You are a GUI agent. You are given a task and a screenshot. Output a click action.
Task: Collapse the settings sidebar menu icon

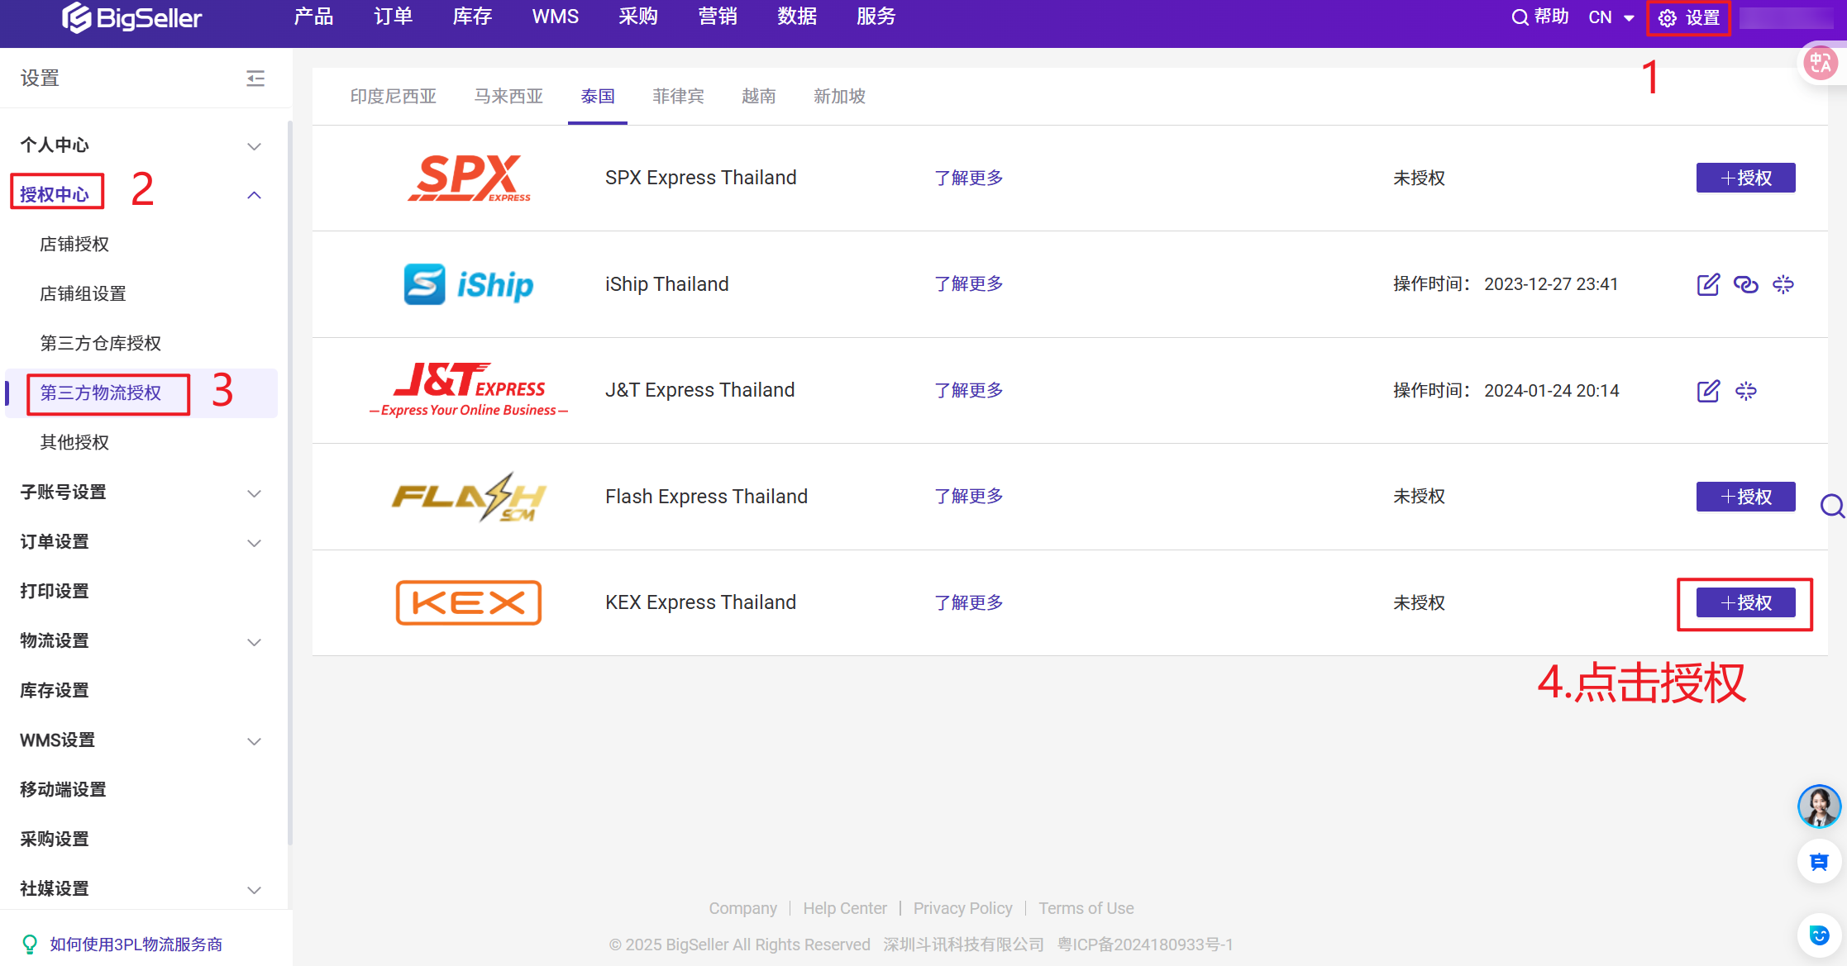pyautogui.click(x=255, y=79)
